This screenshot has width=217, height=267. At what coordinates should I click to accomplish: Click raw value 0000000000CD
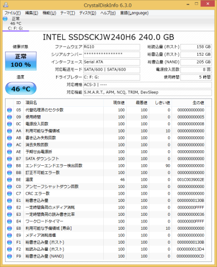point(190,256)
